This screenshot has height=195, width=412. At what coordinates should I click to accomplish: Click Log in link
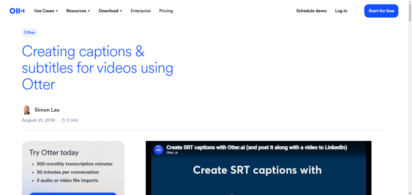(x=341, y=11)
